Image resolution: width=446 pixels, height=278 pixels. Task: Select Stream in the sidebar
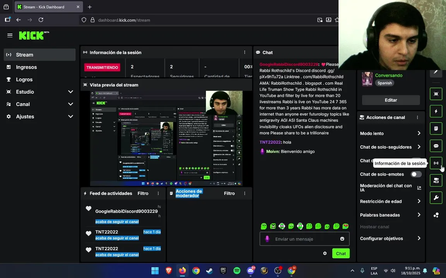click(x=39, y=55)
